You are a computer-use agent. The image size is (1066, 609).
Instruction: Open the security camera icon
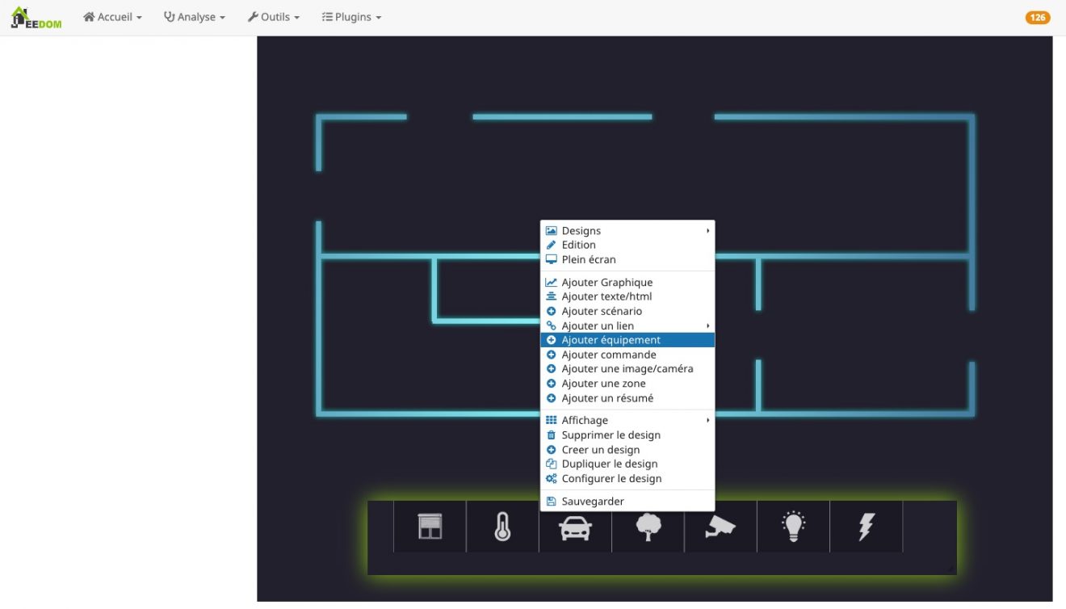(x=720, y=526)
